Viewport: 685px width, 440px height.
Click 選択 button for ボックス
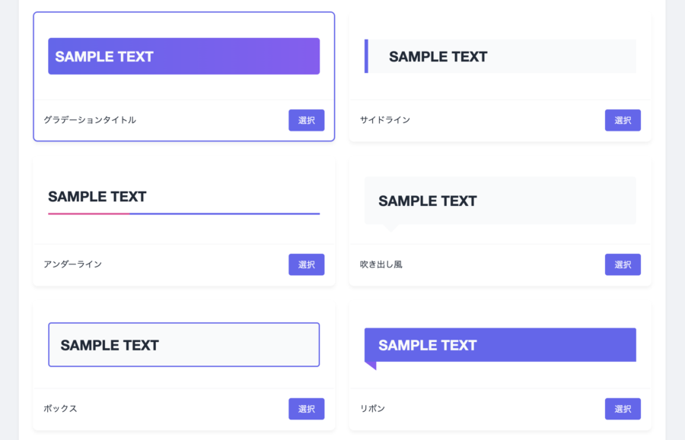(x=306, y=409)
